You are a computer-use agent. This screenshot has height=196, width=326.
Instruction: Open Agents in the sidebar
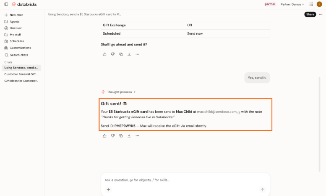click(x=12, y=22)
